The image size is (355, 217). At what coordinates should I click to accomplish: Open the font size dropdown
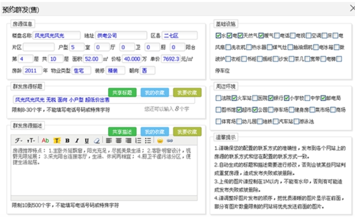31,141
